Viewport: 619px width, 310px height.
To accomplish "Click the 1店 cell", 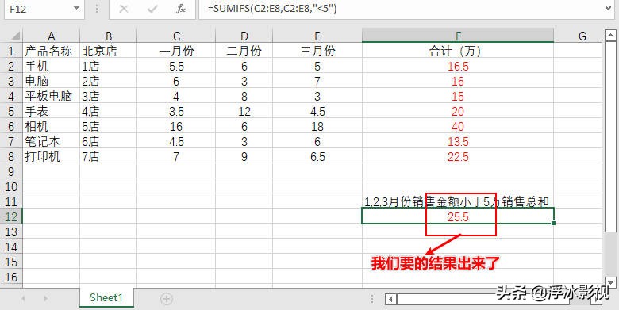I will [x=109, y=66].
